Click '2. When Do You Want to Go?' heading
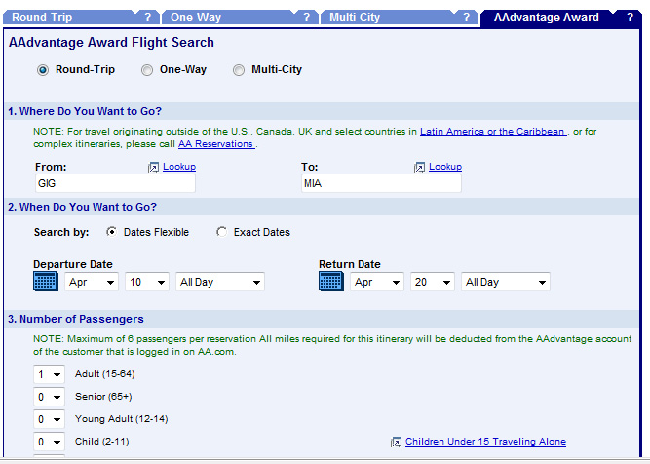The width and height of the screenshot is (650, 464). [x=82, y=207]
